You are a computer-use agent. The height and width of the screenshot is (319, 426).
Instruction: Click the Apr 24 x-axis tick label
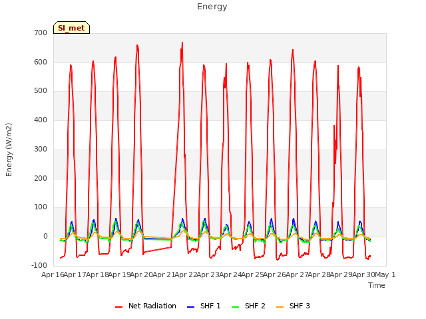230,274
